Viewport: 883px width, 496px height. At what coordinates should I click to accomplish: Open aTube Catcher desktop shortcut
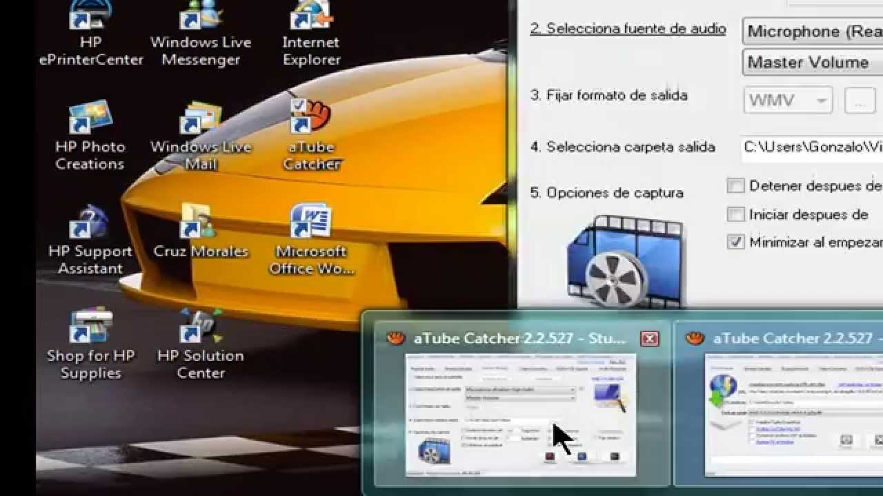click(x=311, y=135)
